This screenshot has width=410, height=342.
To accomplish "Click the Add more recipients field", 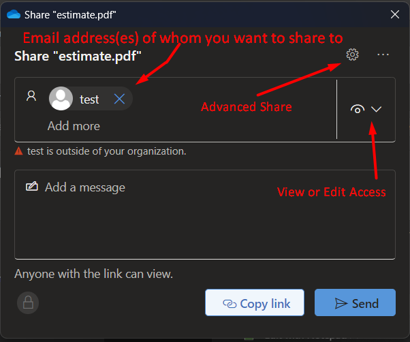I will pyautogui.click(x=74, y=126).
